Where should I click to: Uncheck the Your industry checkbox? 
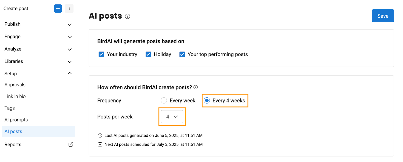click(102, 54)
